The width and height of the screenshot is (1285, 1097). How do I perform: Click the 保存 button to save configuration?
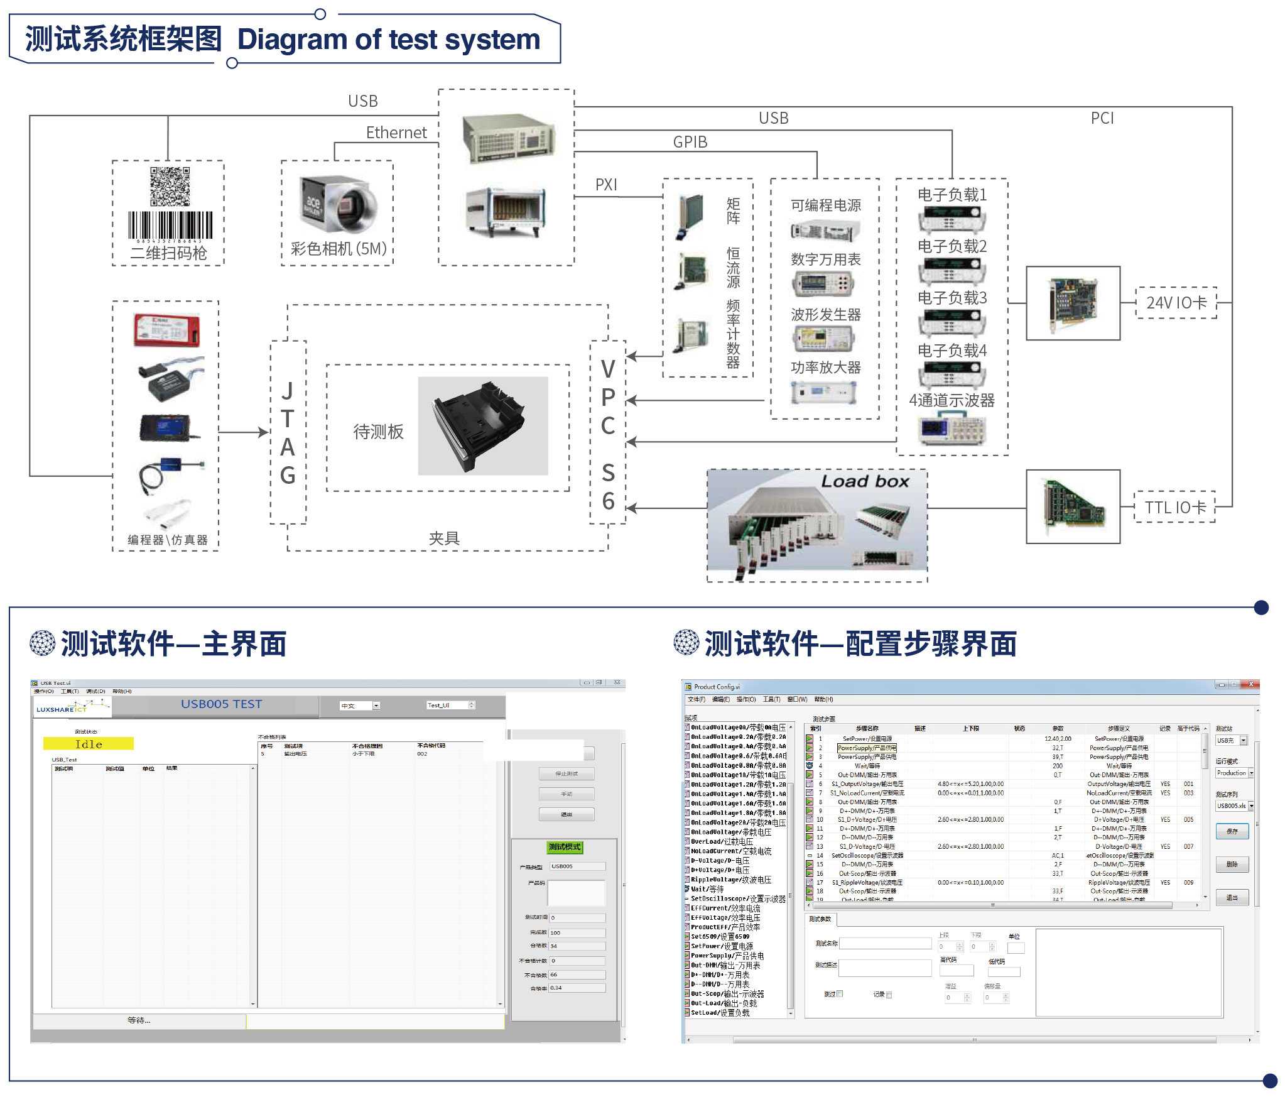(x=1232, y=832)
